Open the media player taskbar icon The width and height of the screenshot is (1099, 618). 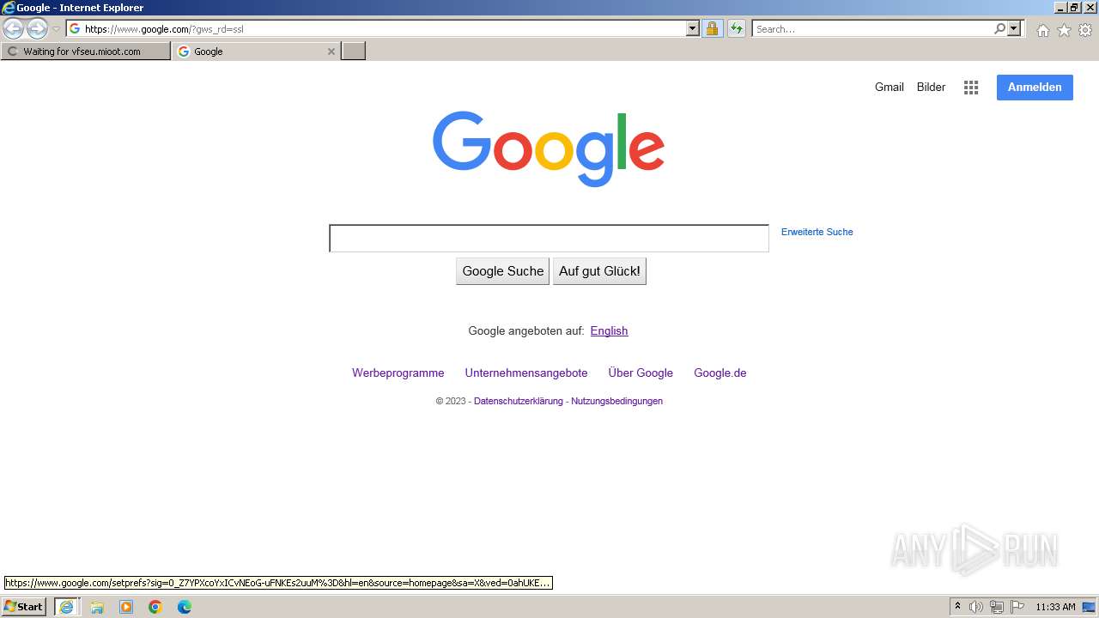click(x=126, y=607)
